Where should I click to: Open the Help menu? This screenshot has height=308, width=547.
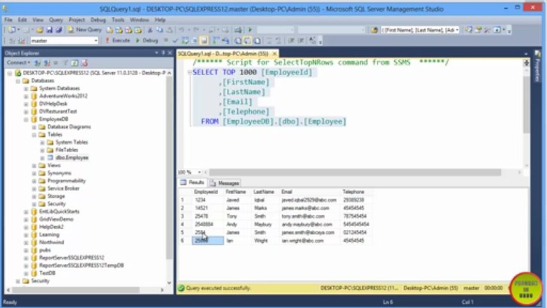pos(160,20)
